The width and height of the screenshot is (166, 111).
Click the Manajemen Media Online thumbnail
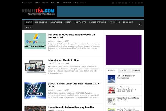pos(35,67)
